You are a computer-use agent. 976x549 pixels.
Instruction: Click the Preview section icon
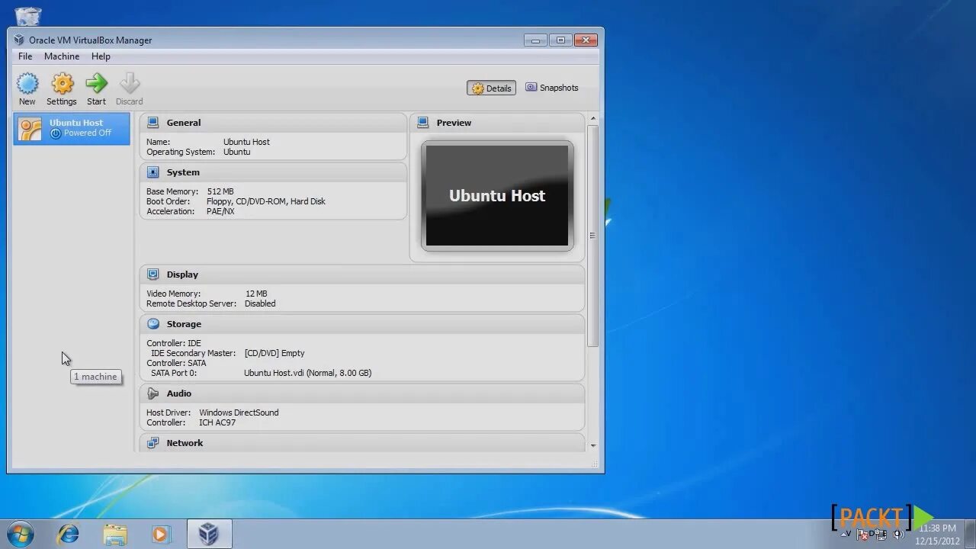tap(422, 122)
